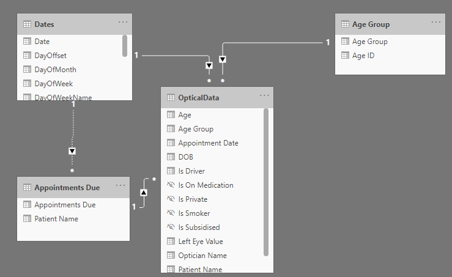Viewport: 452px width, 277px height.
Task: Select the OpticalData table title
Action: click(199, 98)
